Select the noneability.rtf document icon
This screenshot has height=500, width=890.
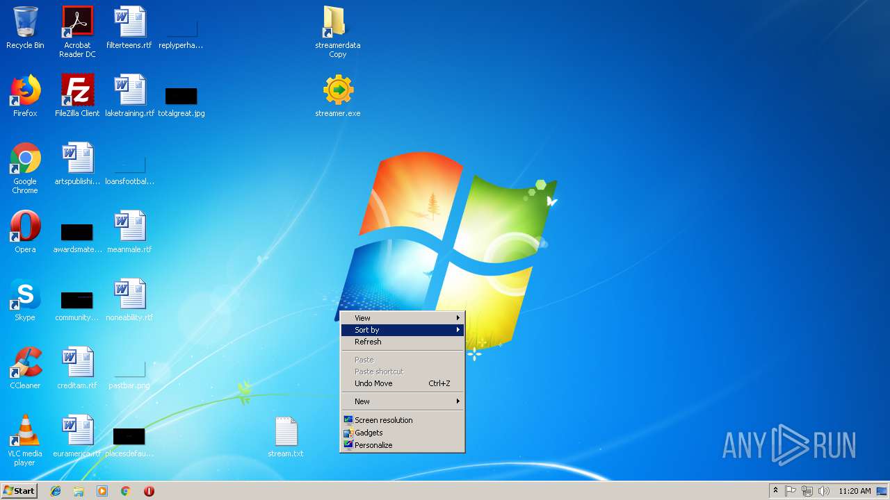point(129,301)
